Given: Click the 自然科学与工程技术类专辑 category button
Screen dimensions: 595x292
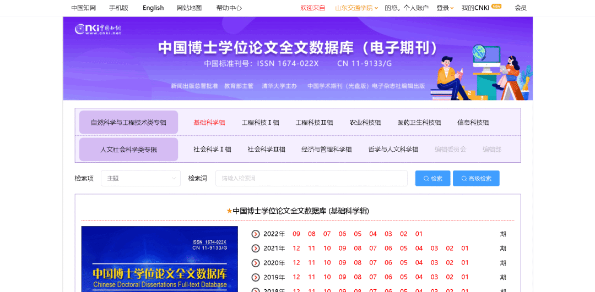Looking at the screenshot, I should click(128, 122).
